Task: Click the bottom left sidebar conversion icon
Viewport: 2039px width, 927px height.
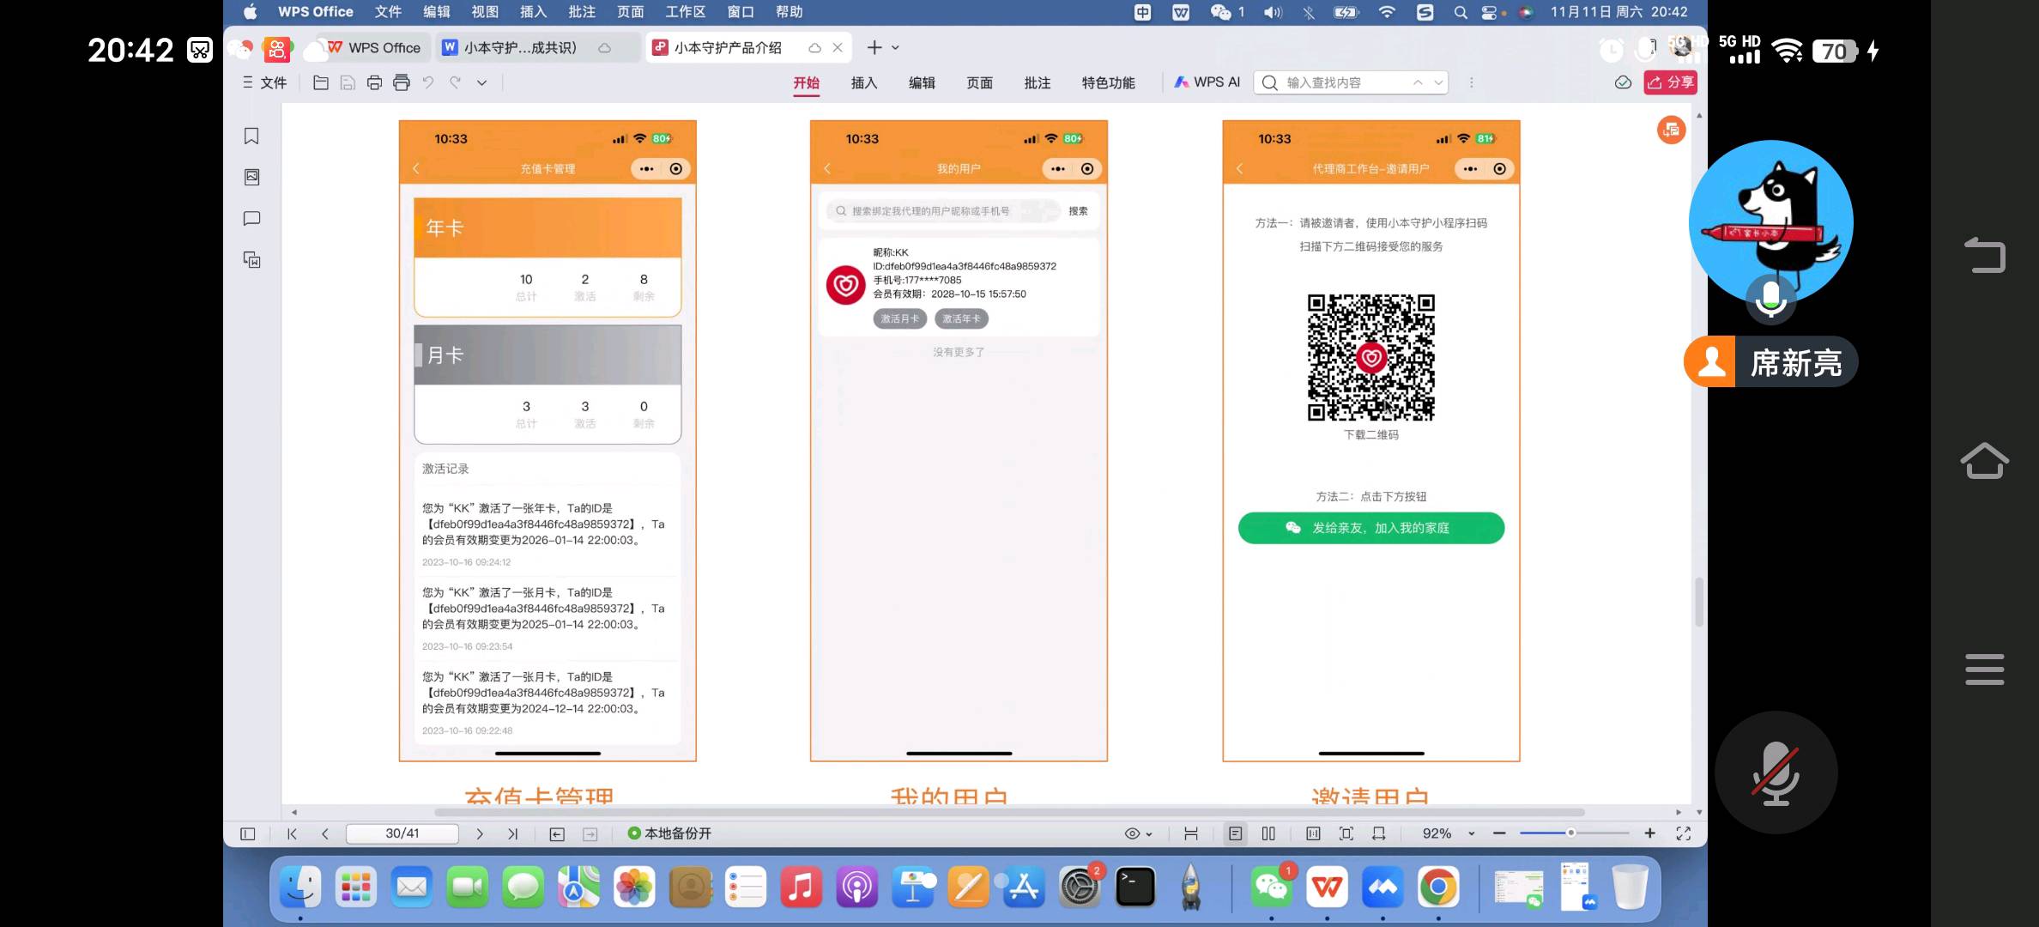Action: [x=251, y=259]
